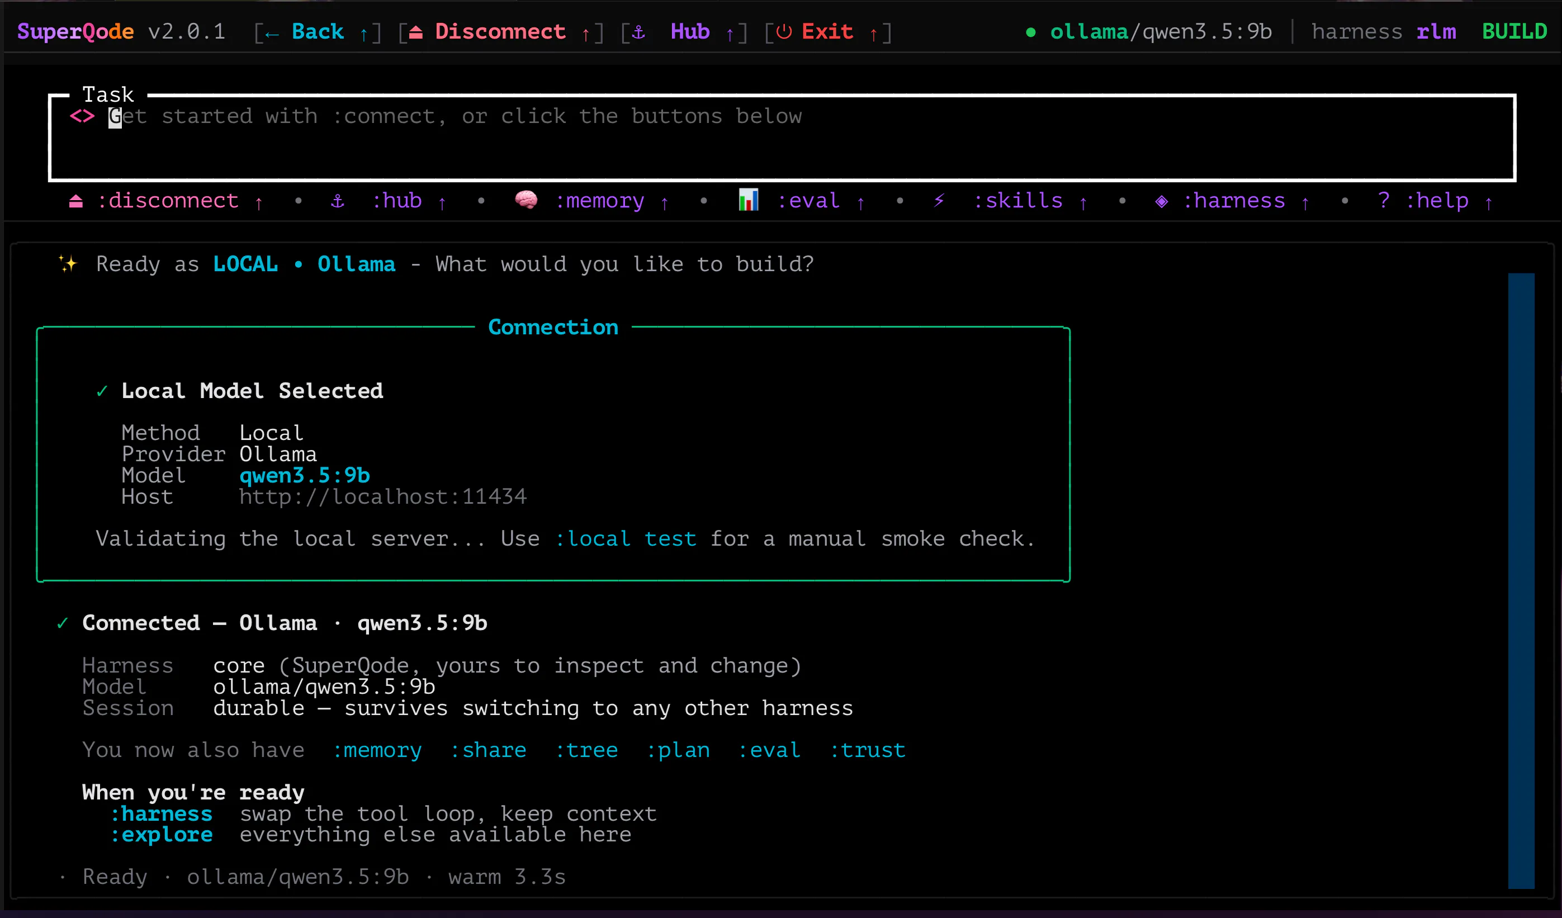Click the up arrow after :disconnect
The image size is (1562, 918).
(x=259, y=203)
